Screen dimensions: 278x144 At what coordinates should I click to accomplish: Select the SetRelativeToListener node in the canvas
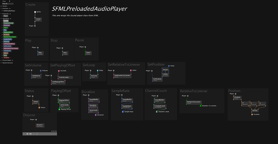click(x=122, y=76)
